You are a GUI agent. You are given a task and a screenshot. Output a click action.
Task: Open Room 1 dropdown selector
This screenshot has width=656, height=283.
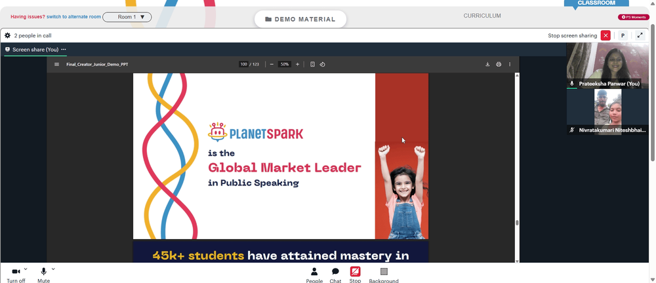[127, 17]
